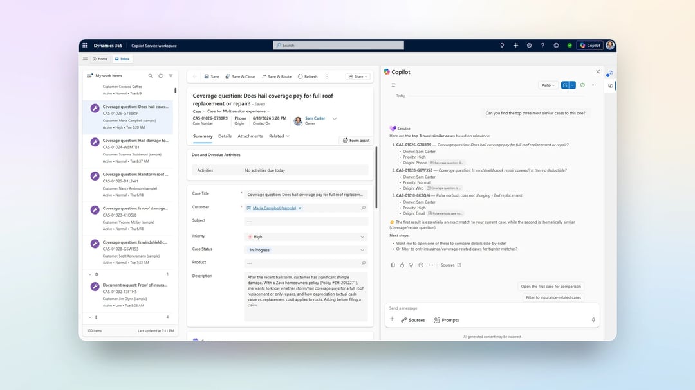
Task: Remove Maria Campbell from Customer field
Action: 300,208
